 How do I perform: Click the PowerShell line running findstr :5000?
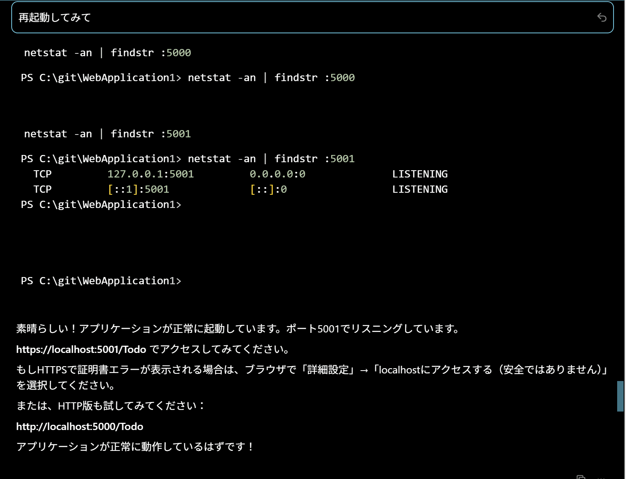pyautogui.click(x=188, y=77)
